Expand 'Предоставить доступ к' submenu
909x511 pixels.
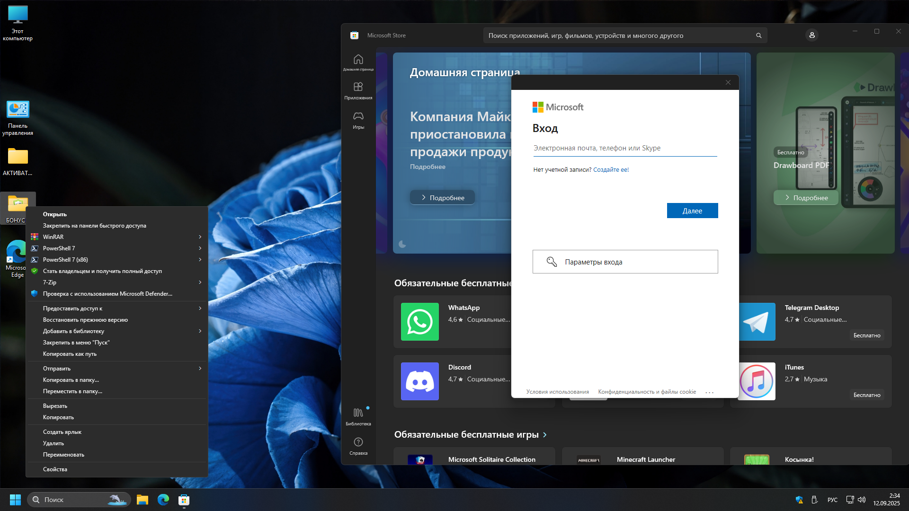[x=117, y=308]
